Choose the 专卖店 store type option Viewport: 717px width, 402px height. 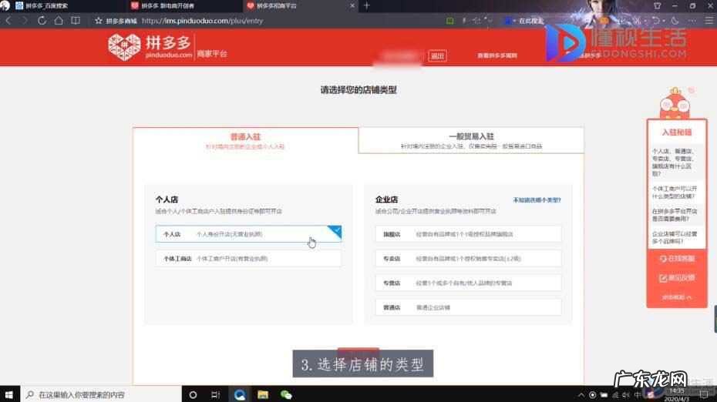pos(468,259)
